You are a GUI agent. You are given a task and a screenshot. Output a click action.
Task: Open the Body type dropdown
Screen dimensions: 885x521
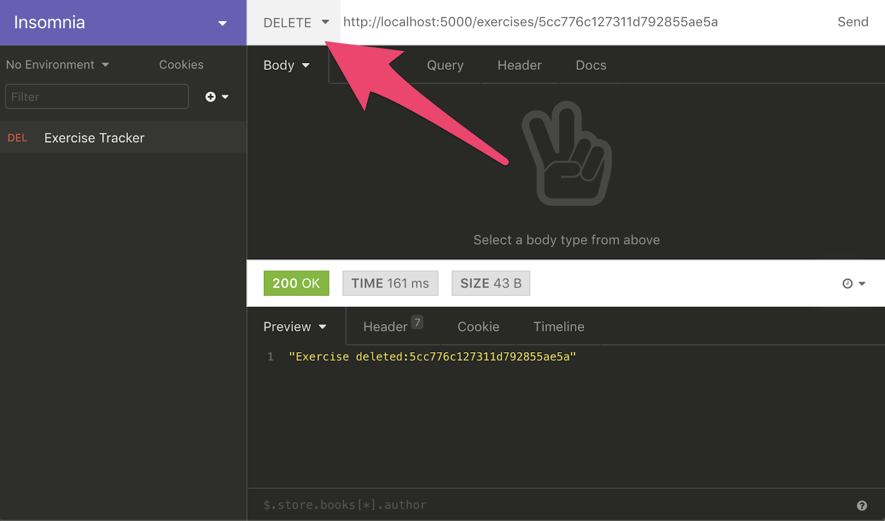(x=287, y=65)
